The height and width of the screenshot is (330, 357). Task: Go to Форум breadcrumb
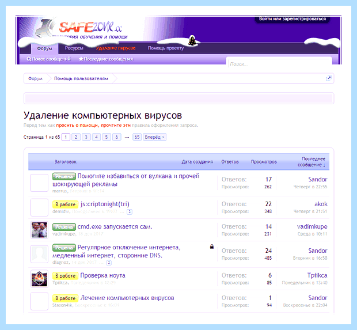pyautogui.click(x=35, y=78)
